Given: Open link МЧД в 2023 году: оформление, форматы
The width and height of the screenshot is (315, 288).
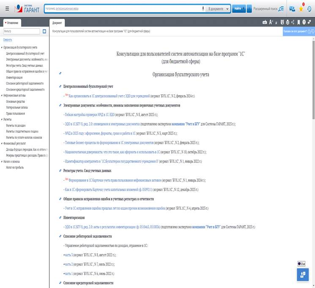Looking at the screenshot, I should click(x=100, y=133).
